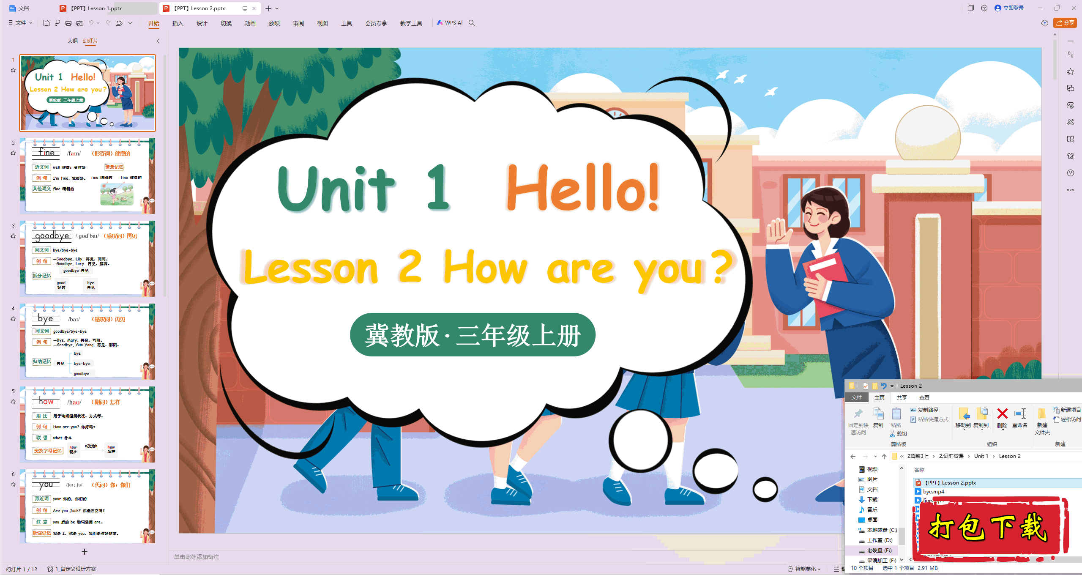Switch to the Lesson 1.pptx document tab
1082x575 pixels.
click(x=106, y=8)
